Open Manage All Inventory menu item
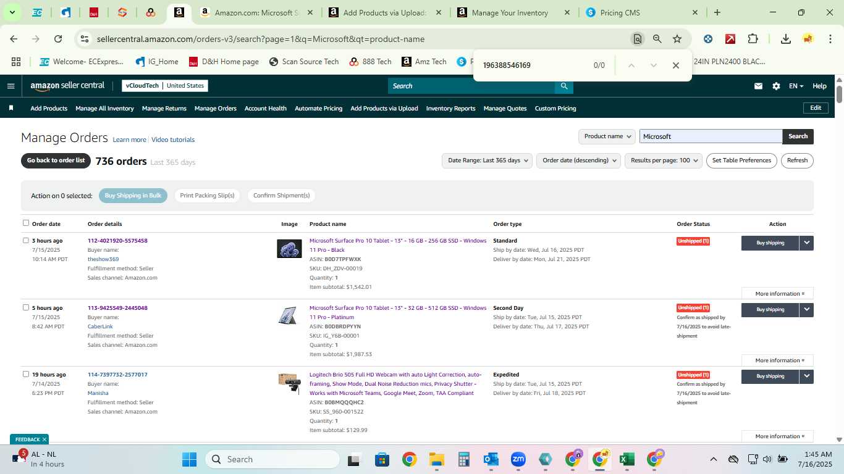844x474 pixels. click(104, 109)
